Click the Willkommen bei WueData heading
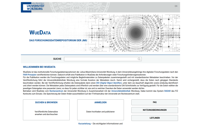This screenshot has width=201, height=125. [39, 67]
